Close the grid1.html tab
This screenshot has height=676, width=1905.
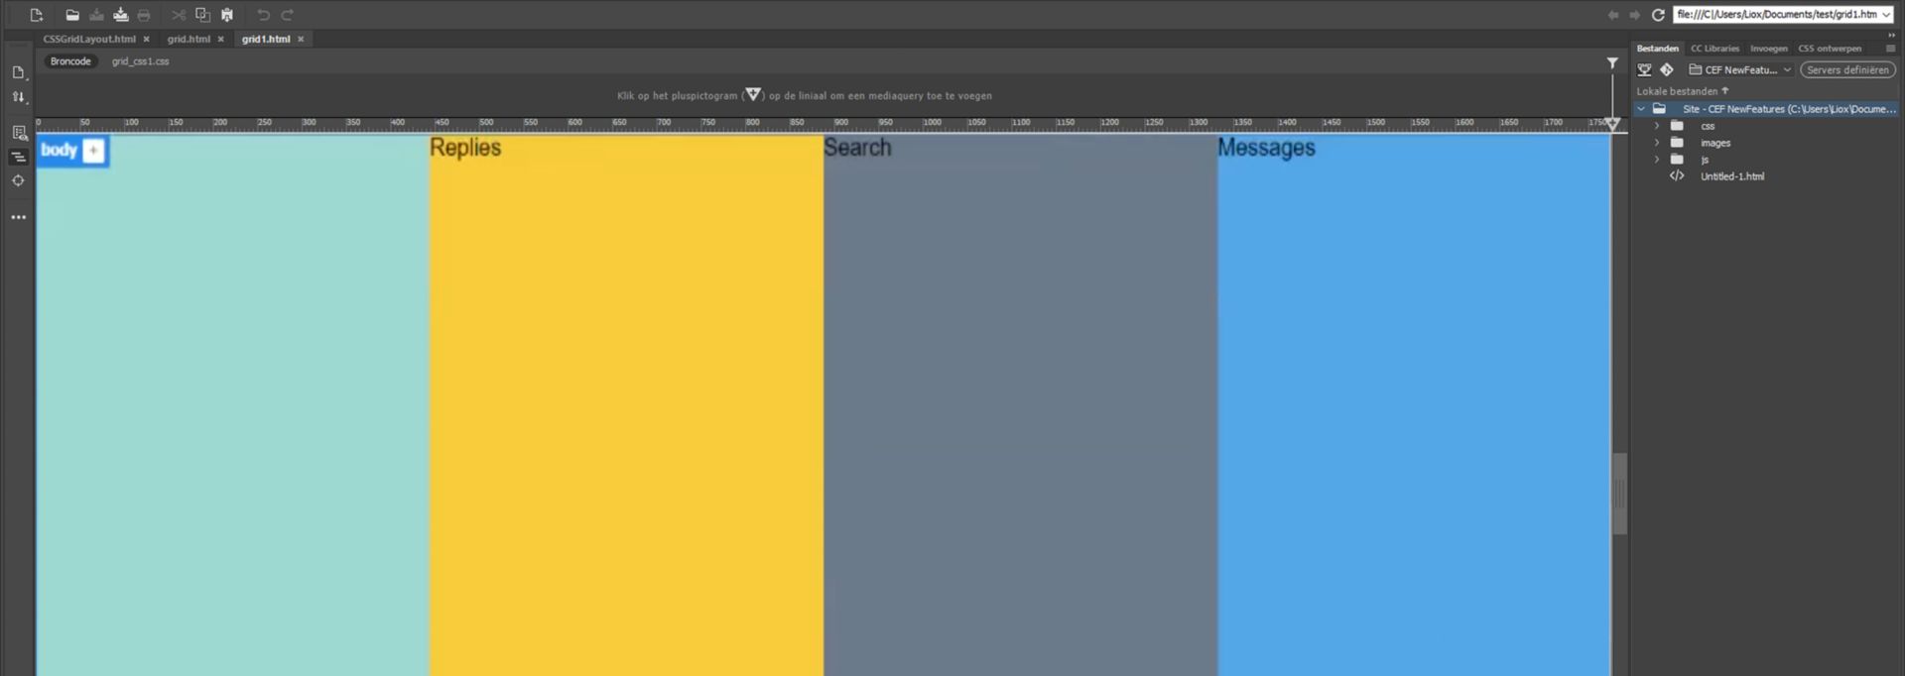coord(301,40)
